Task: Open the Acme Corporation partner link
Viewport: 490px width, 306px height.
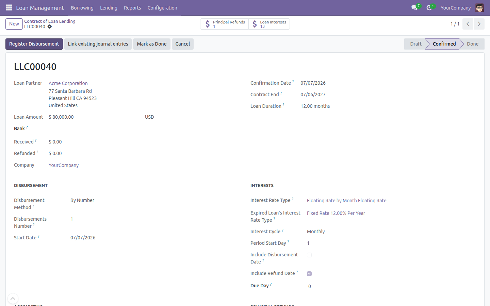Action: [x=68, y=83]
